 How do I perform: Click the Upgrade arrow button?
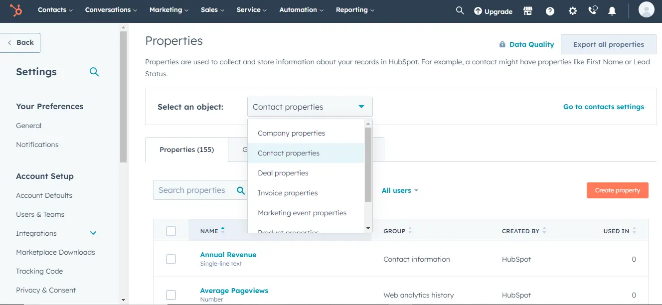tap(493, 11)
